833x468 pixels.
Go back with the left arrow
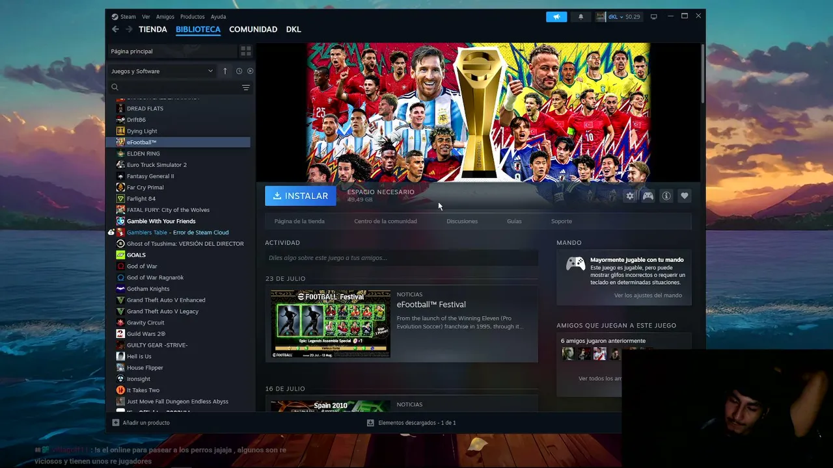115,29
